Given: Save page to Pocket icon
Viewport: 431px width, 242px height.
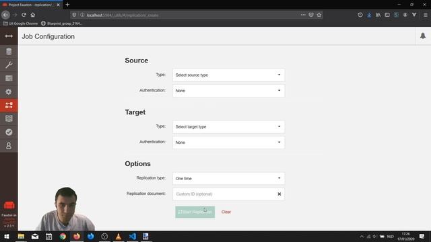Looking at the screenshot, I should pyautogui.click(x=311, y=15).
